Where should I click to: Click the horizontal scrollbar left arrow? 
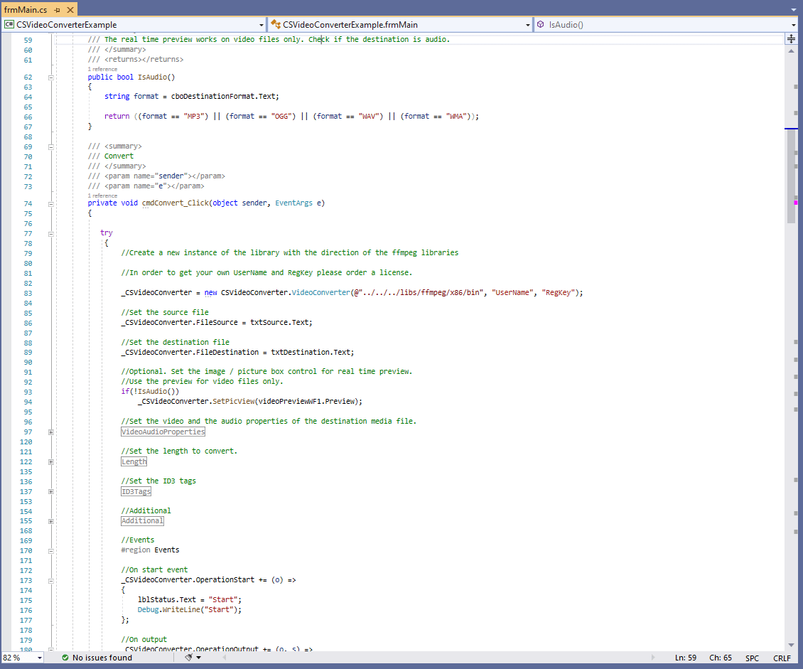224,657
